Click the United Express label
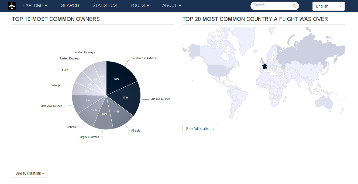Image resolution: width=358 pixels, height=184 pixels. click(x=70, y=58)
